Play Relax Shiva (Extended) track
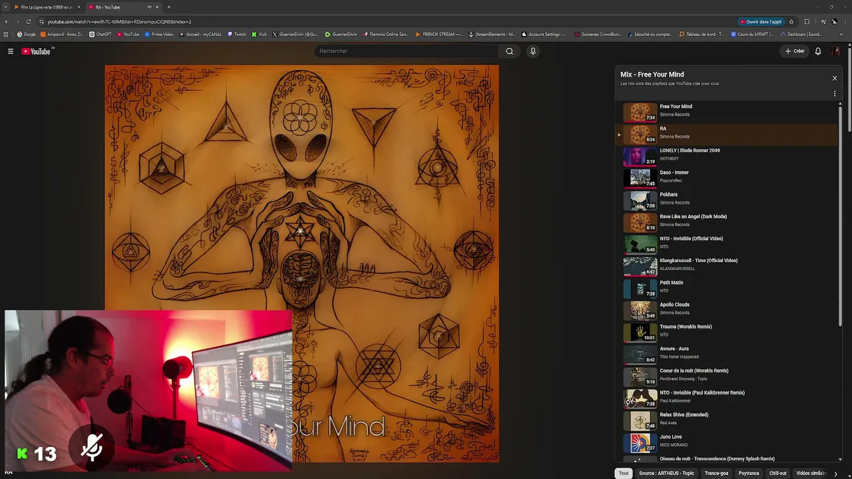 click(x=728, y=420)
